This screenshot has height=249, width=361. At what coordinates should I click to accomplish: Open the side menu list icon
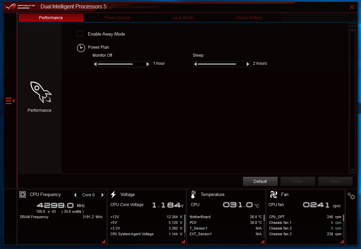click(x=10, y=101)
